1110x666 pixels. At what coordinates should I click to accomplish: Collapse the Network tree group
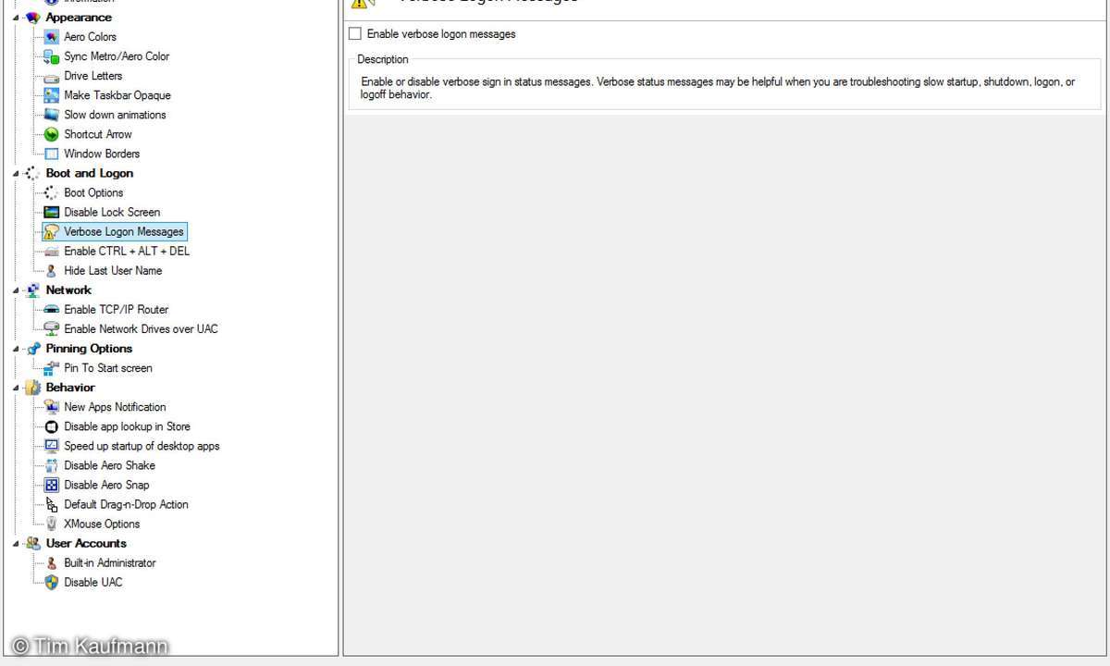tap(16, 290)
